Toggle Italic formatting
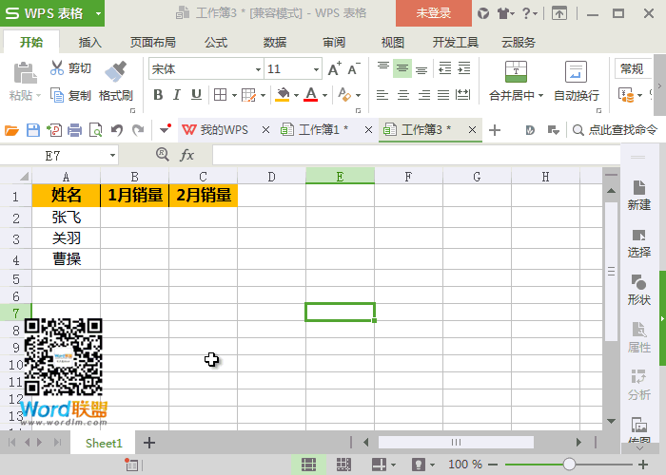 (177, 95)
